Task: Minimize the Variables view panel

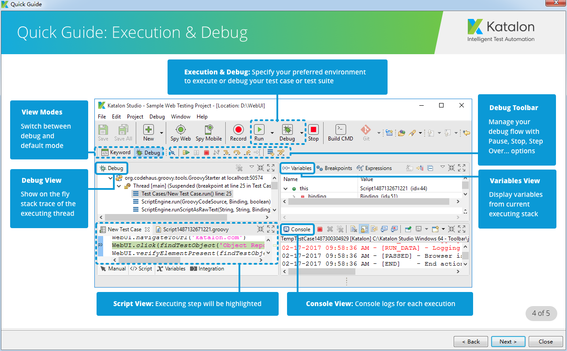Action: [451, 168]
